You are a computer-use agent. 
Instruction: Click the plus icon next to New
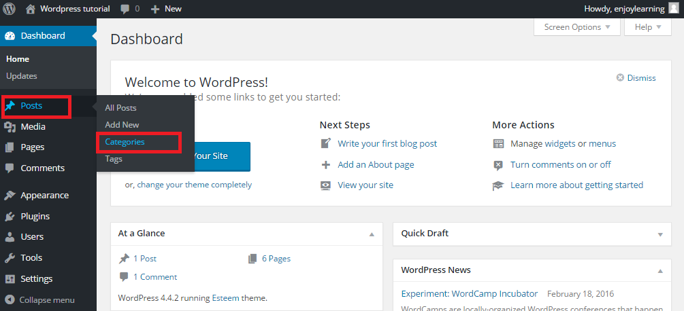tap(155, 9)
